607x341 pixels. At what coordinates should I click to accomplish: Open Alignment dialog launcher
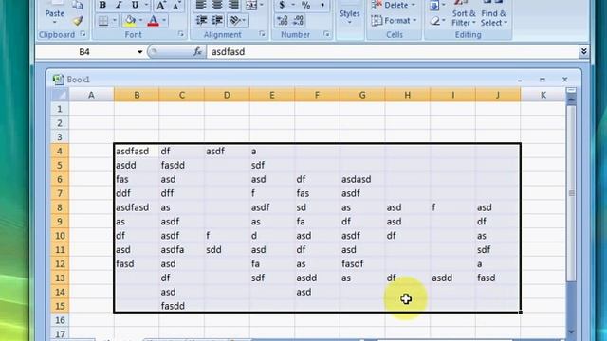coord(262,34)
